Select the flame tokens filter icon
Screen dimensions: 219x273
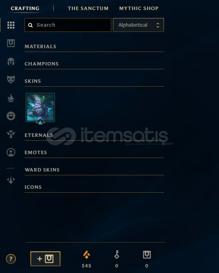[x=11, y=98]
